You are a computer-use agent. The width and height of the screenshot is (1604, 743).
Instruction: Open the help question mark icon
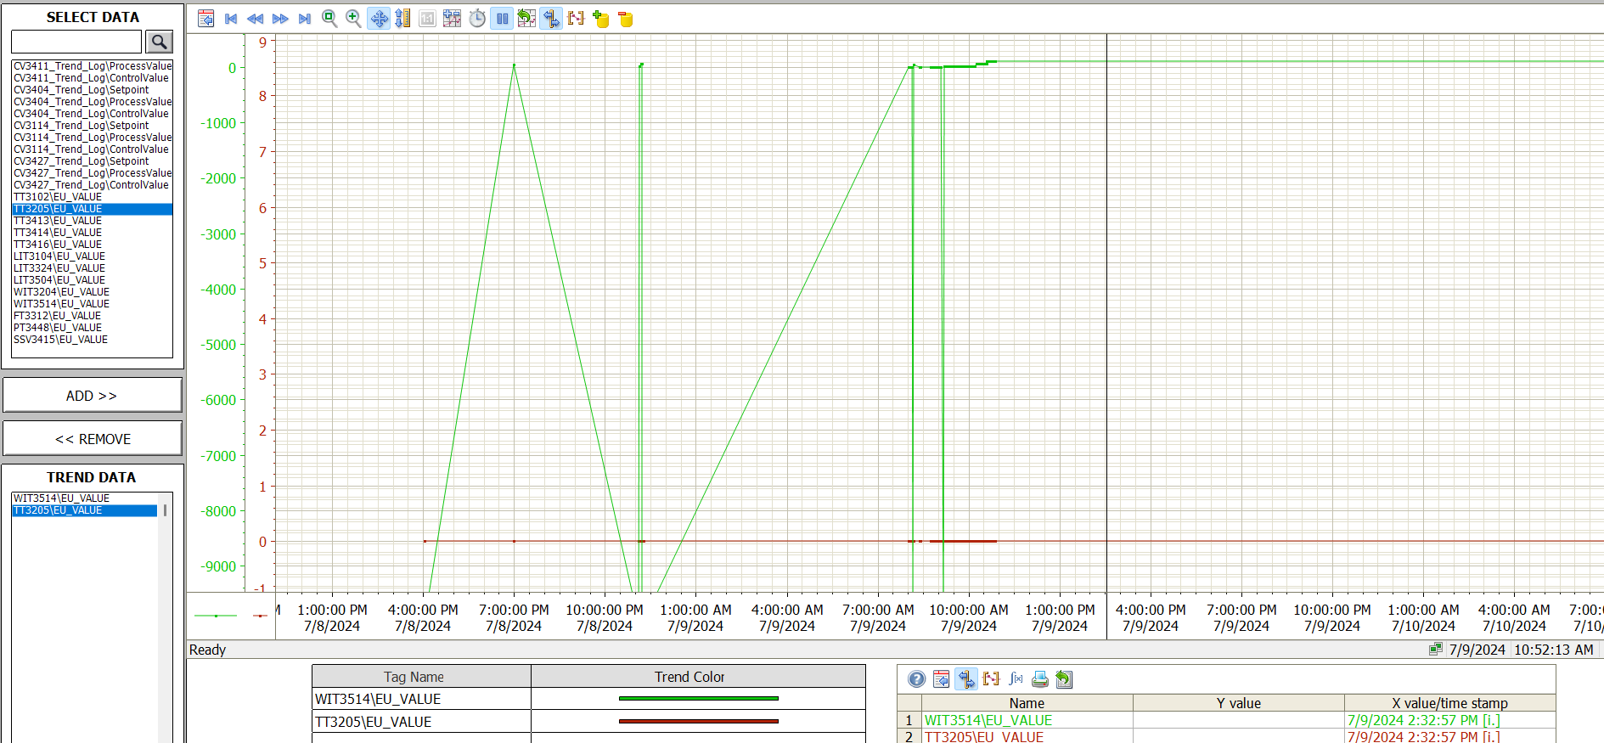pos(916,678)
